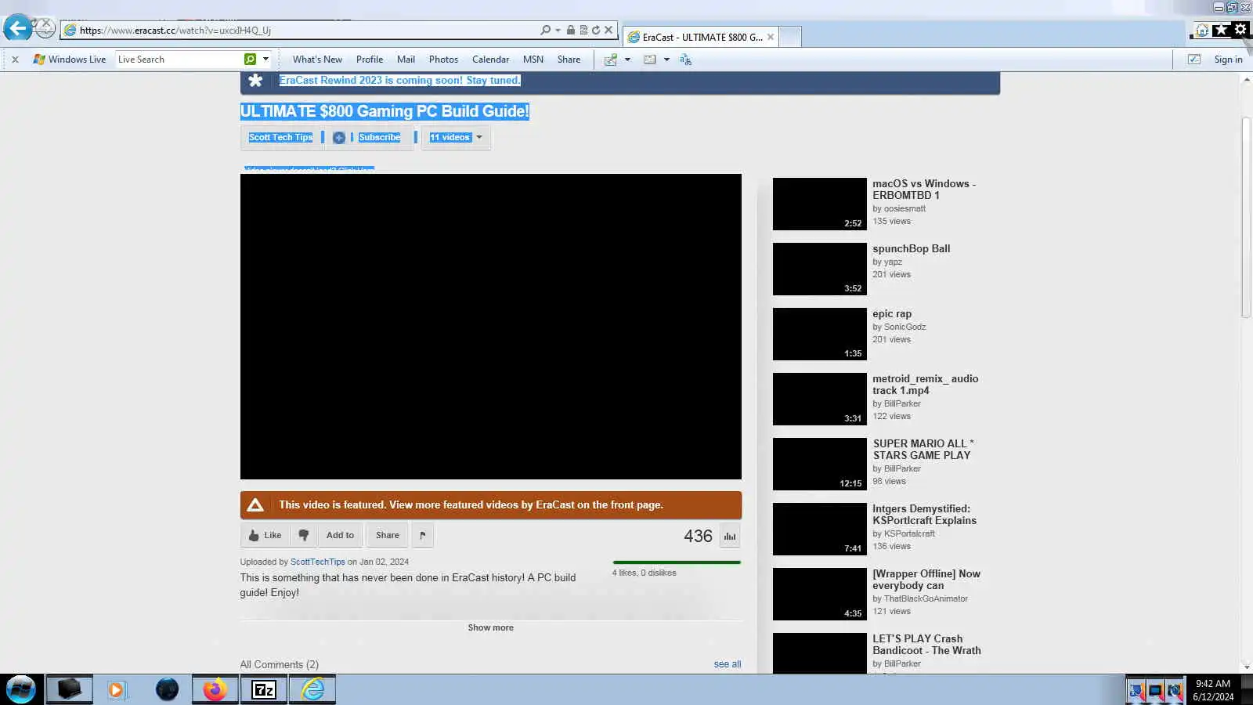Open the epic rap video thumbnail
The height and width of the screenshot is (705, 1253).
[820, 334]
